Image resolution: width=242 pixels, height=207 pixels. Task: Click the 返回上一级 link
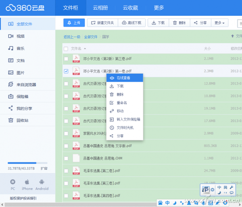[72, 37]
